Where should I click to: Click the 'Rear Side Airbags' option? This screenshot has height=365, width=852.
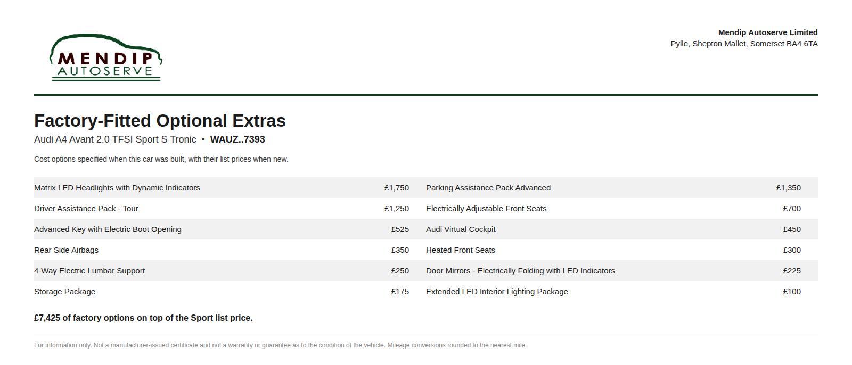click(66, 250)
